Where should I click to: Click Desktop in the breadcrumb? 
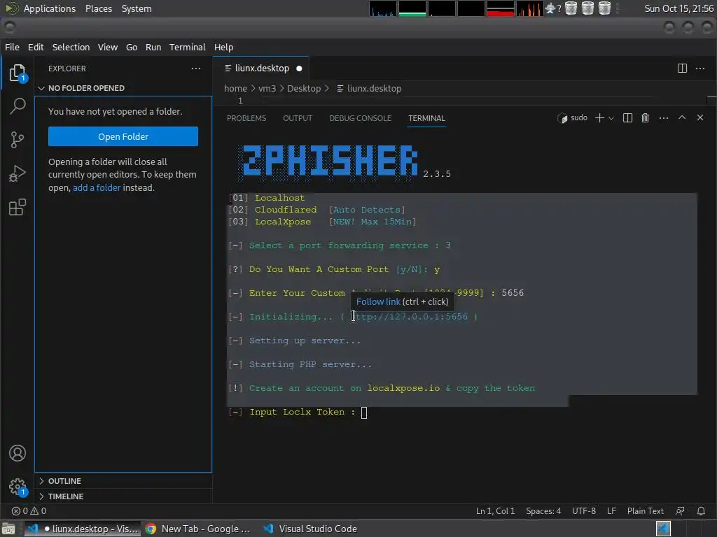(304, 89)
